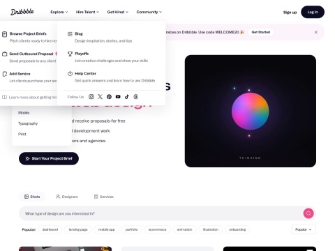The height and width of the screenshot is (251, 335).
Task: Open the Popular sort dropdown
Action: (x=304, y=229)
